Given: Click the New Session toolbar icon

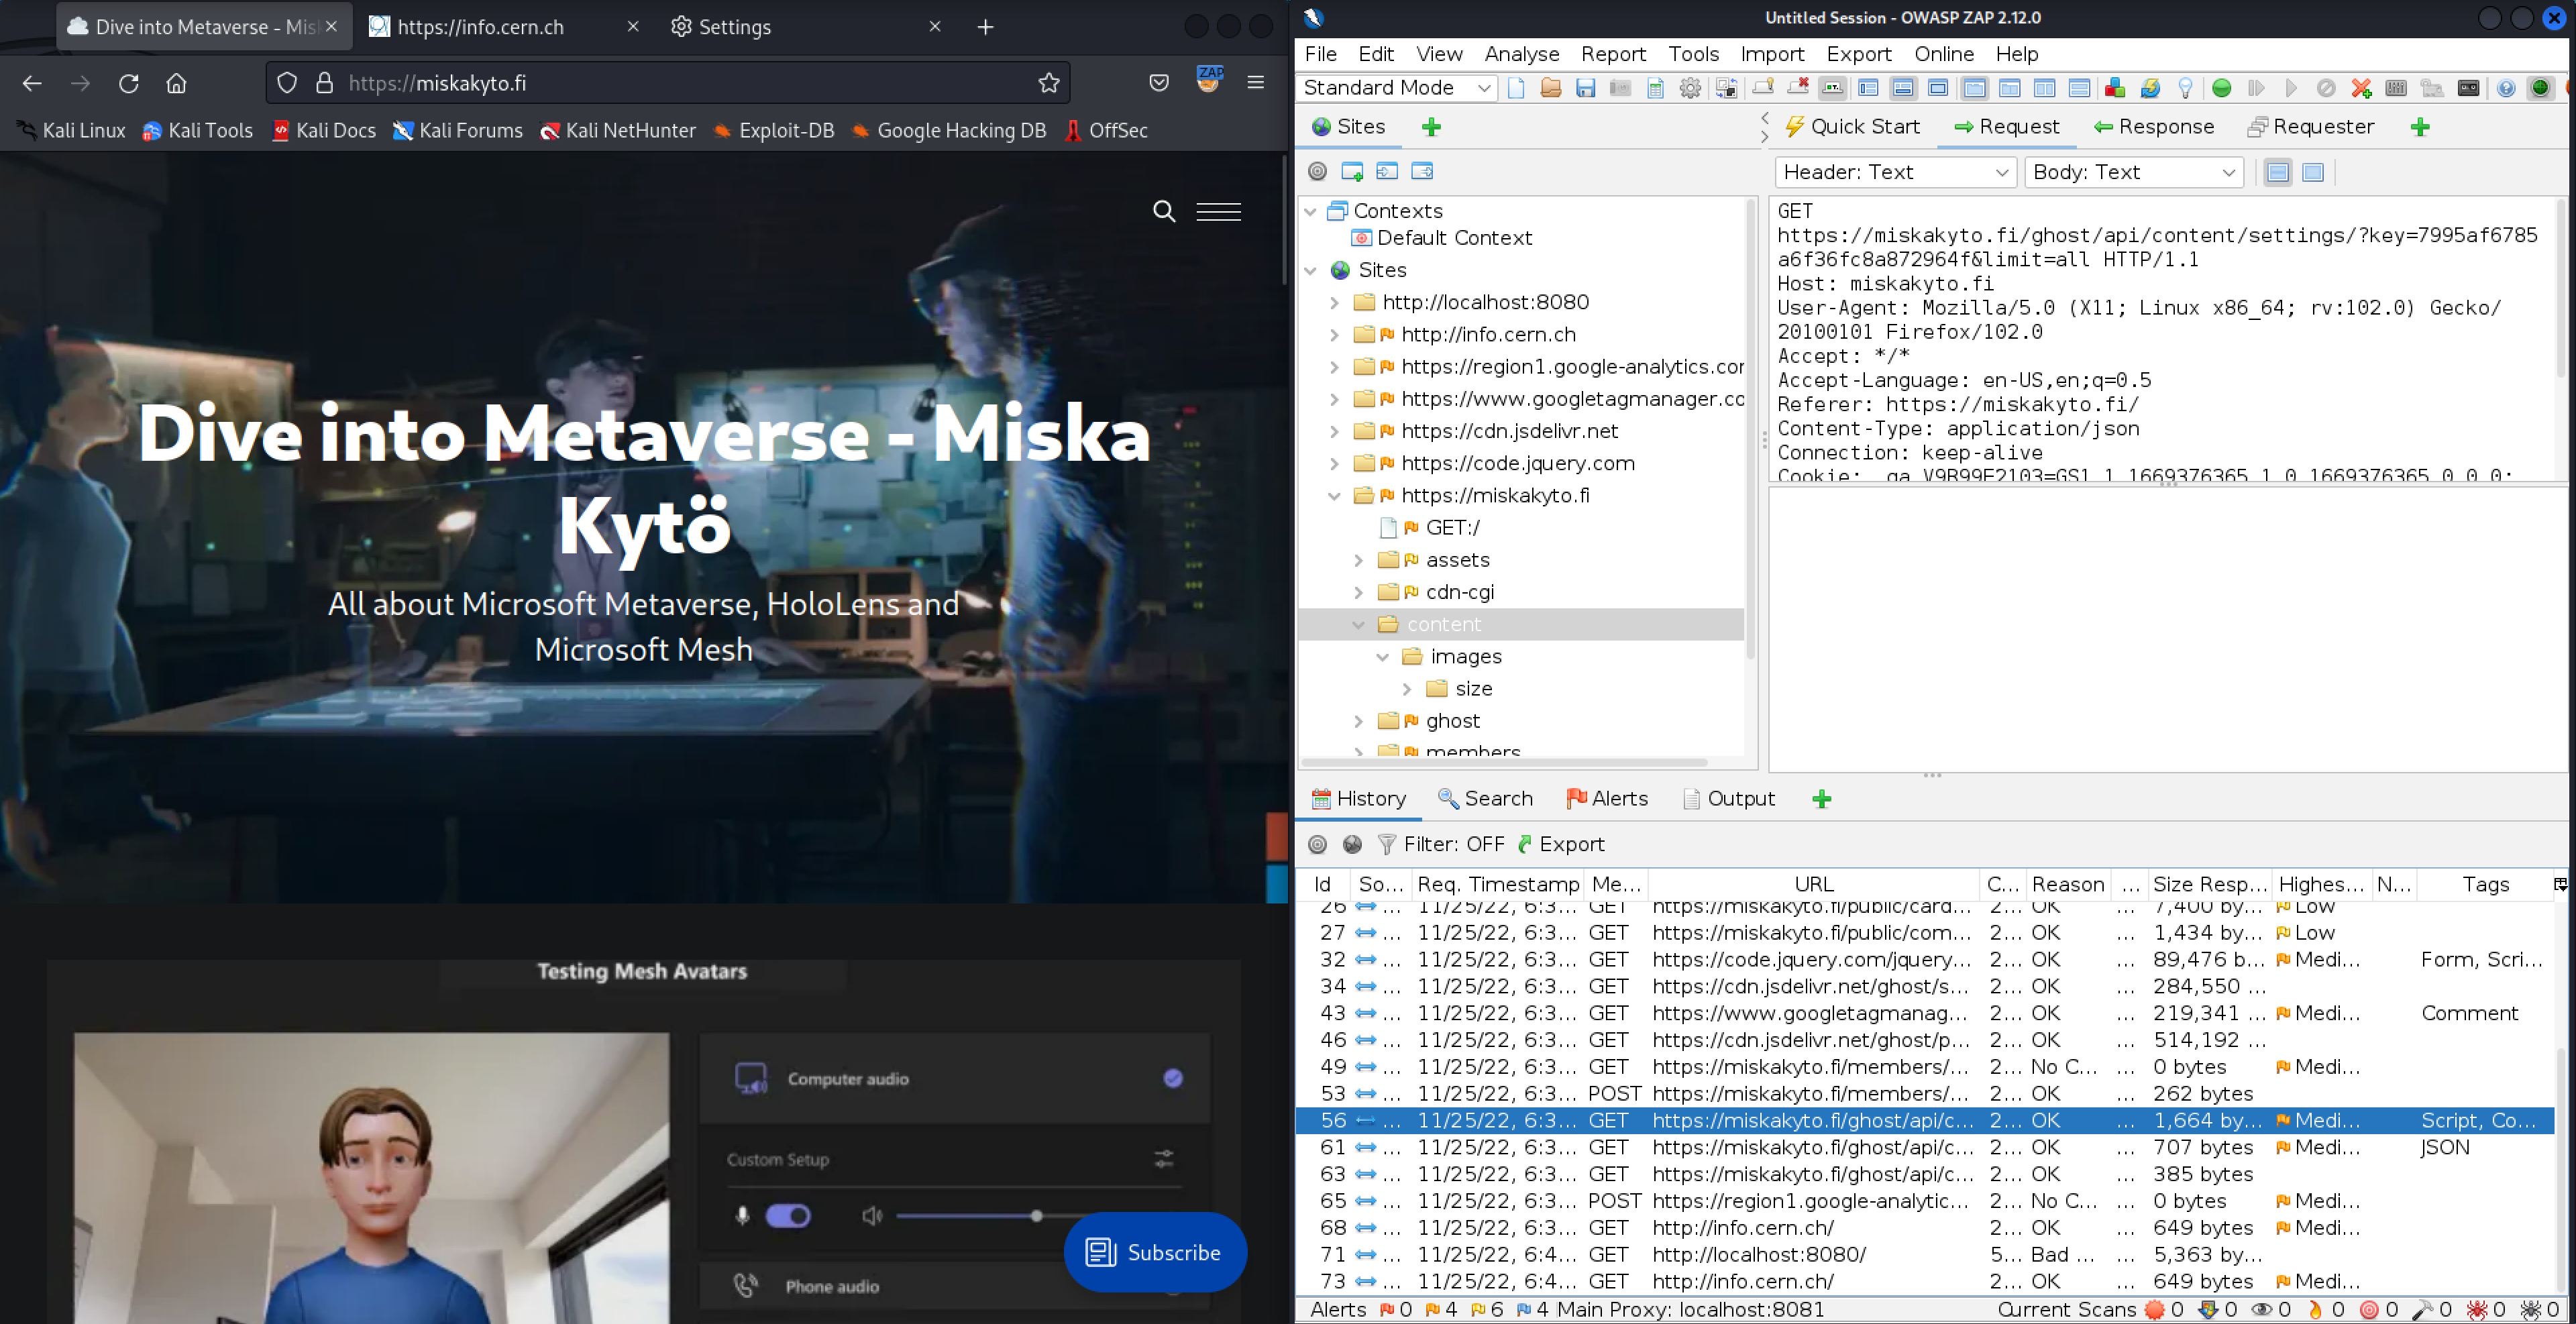Looking at the screenshot, I should tap(1516, 88).
